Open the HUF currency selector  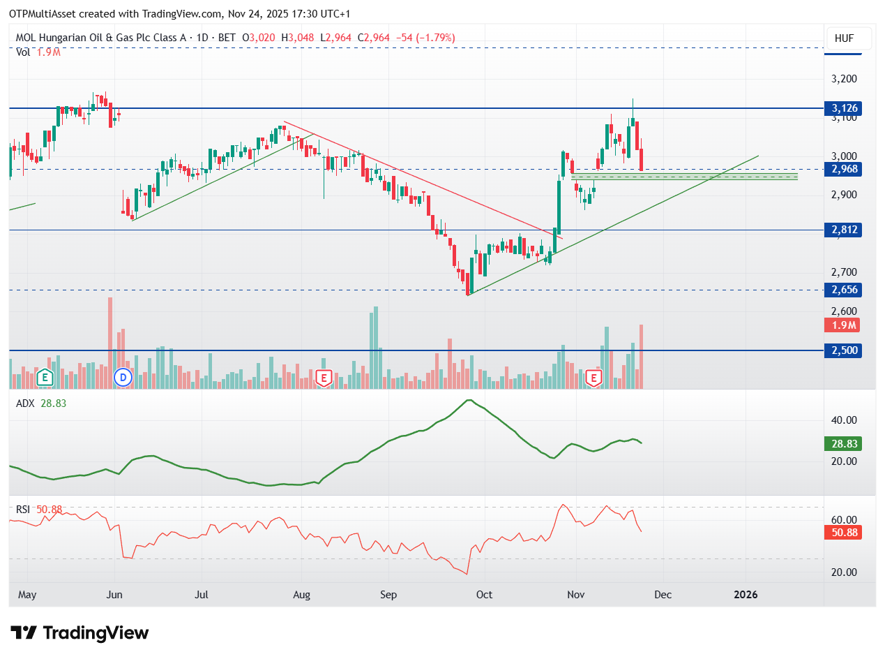(843, 38)
